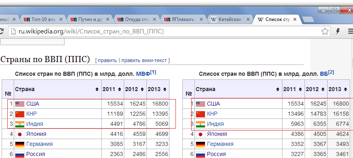Open the Германия link in left table

40,144
